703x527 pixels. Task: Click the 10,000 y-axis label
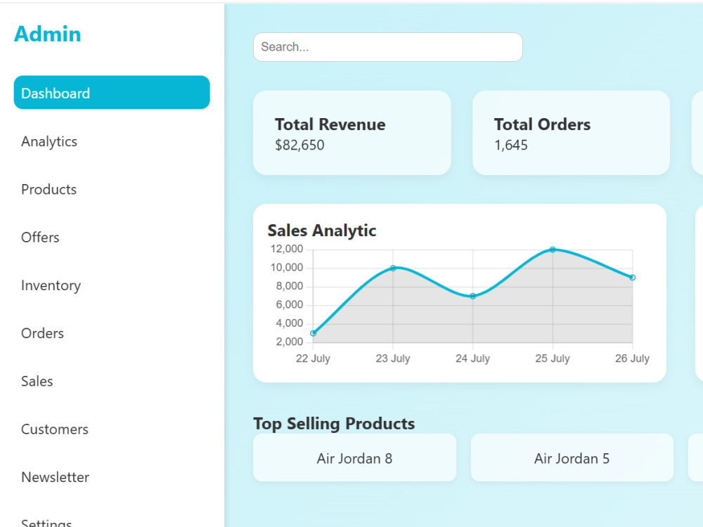tap(287, 268)
